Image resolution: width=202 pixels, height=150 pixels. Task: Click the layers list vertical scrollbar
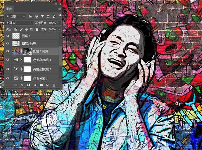pyautogui.click(x=60, y=56)
